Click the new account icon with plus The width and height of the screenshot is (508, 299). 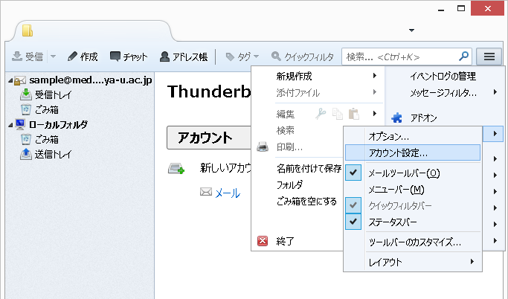tap(176, 168)
